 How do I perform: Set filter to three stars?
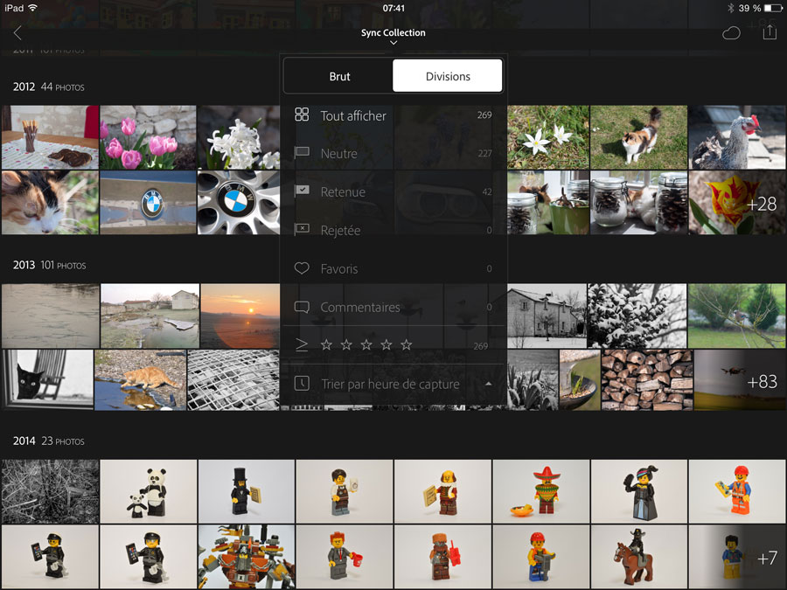tap(366, 344)
